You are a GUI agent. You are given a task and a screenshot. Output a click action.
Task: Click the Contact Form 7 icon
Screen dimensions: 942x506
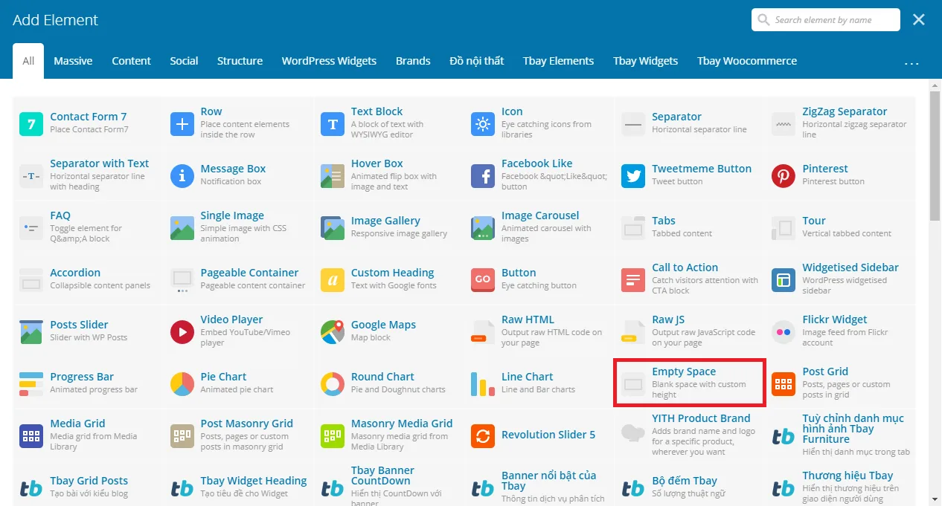pyautogui.click(x=31, y=123)
